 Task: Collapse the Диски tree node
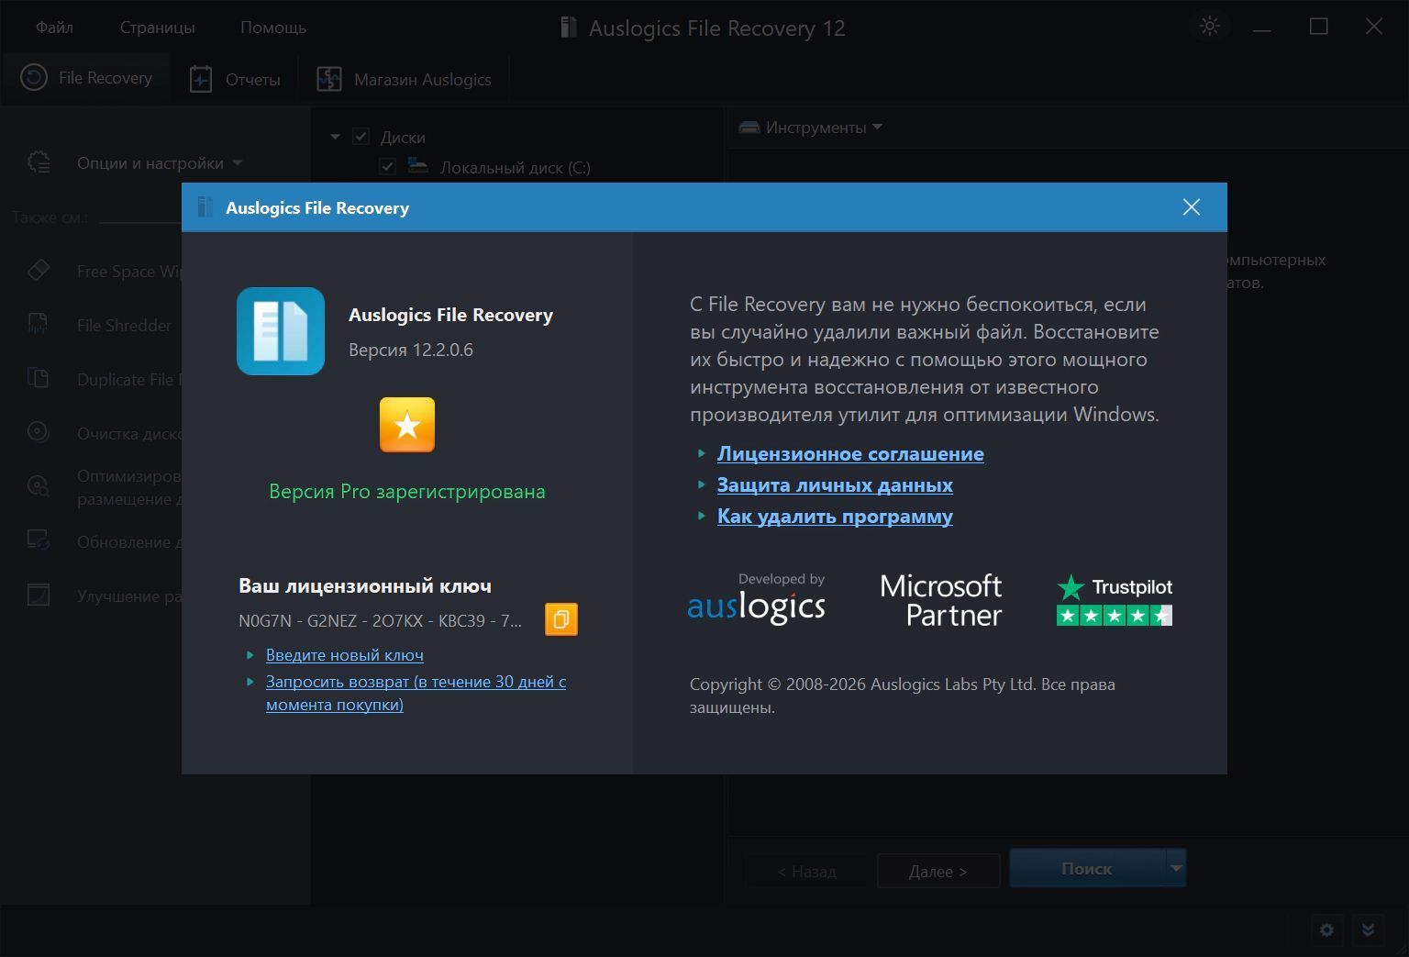[x=335, y=137]
